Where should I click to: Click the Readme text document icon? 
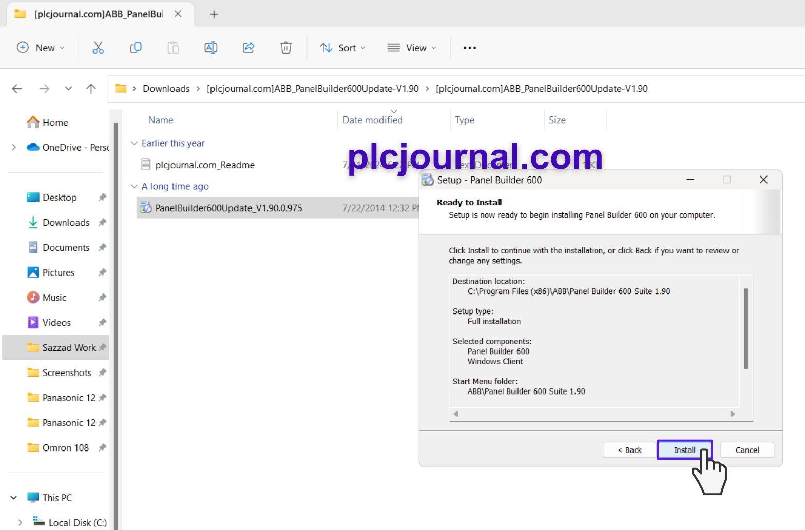[146, 164]
